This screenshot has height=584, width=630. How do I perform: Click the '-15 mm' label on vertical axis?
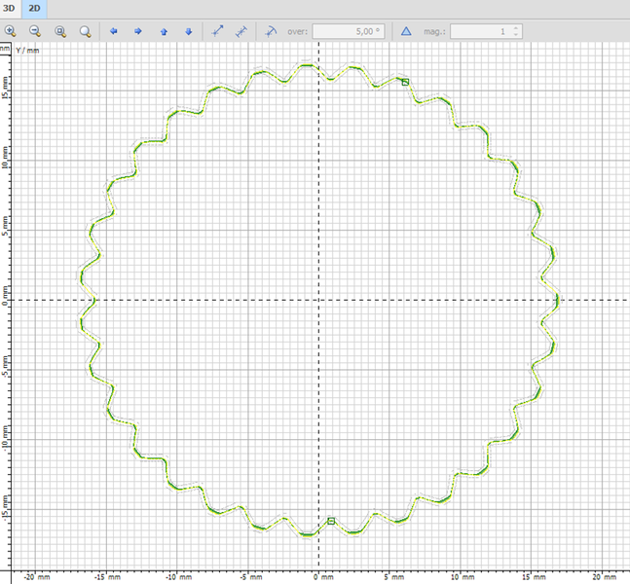(5, 508)
